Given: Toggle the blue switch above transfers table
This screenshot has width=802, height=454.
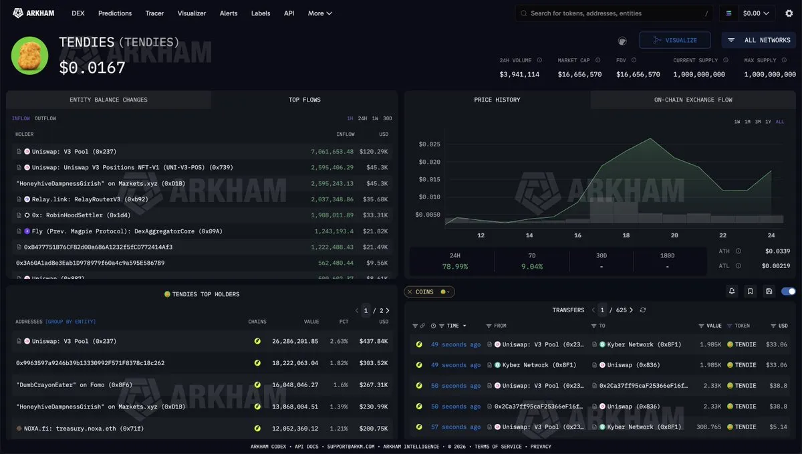Looking at the screenshot, I should click(789, 292).
